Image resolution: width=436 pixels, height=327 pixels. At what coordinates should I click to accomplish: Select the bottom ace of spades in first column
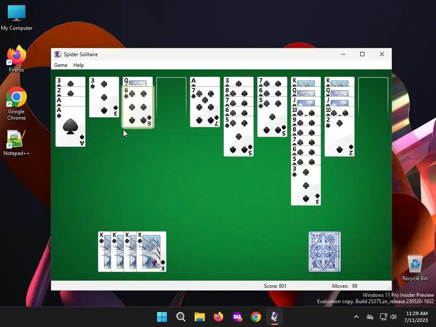(70, 126)
